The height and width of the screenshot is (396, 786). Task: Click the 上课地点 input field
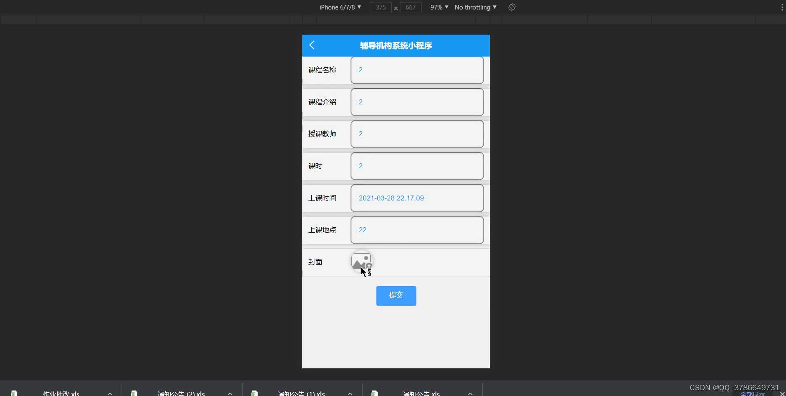(417, 230)
